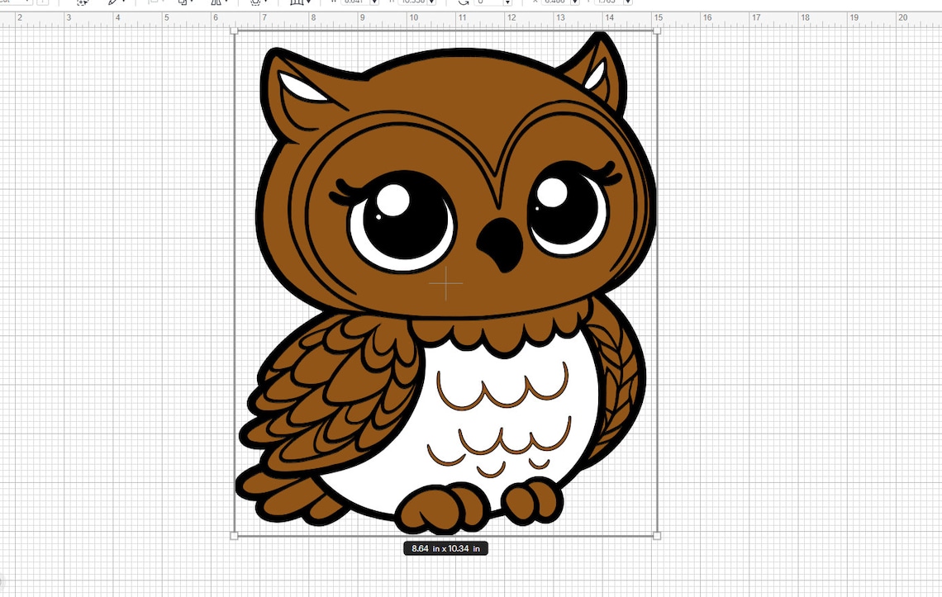Click the top-left selection handle
Viewport: 942px width, 597px height.
(234, 29)
